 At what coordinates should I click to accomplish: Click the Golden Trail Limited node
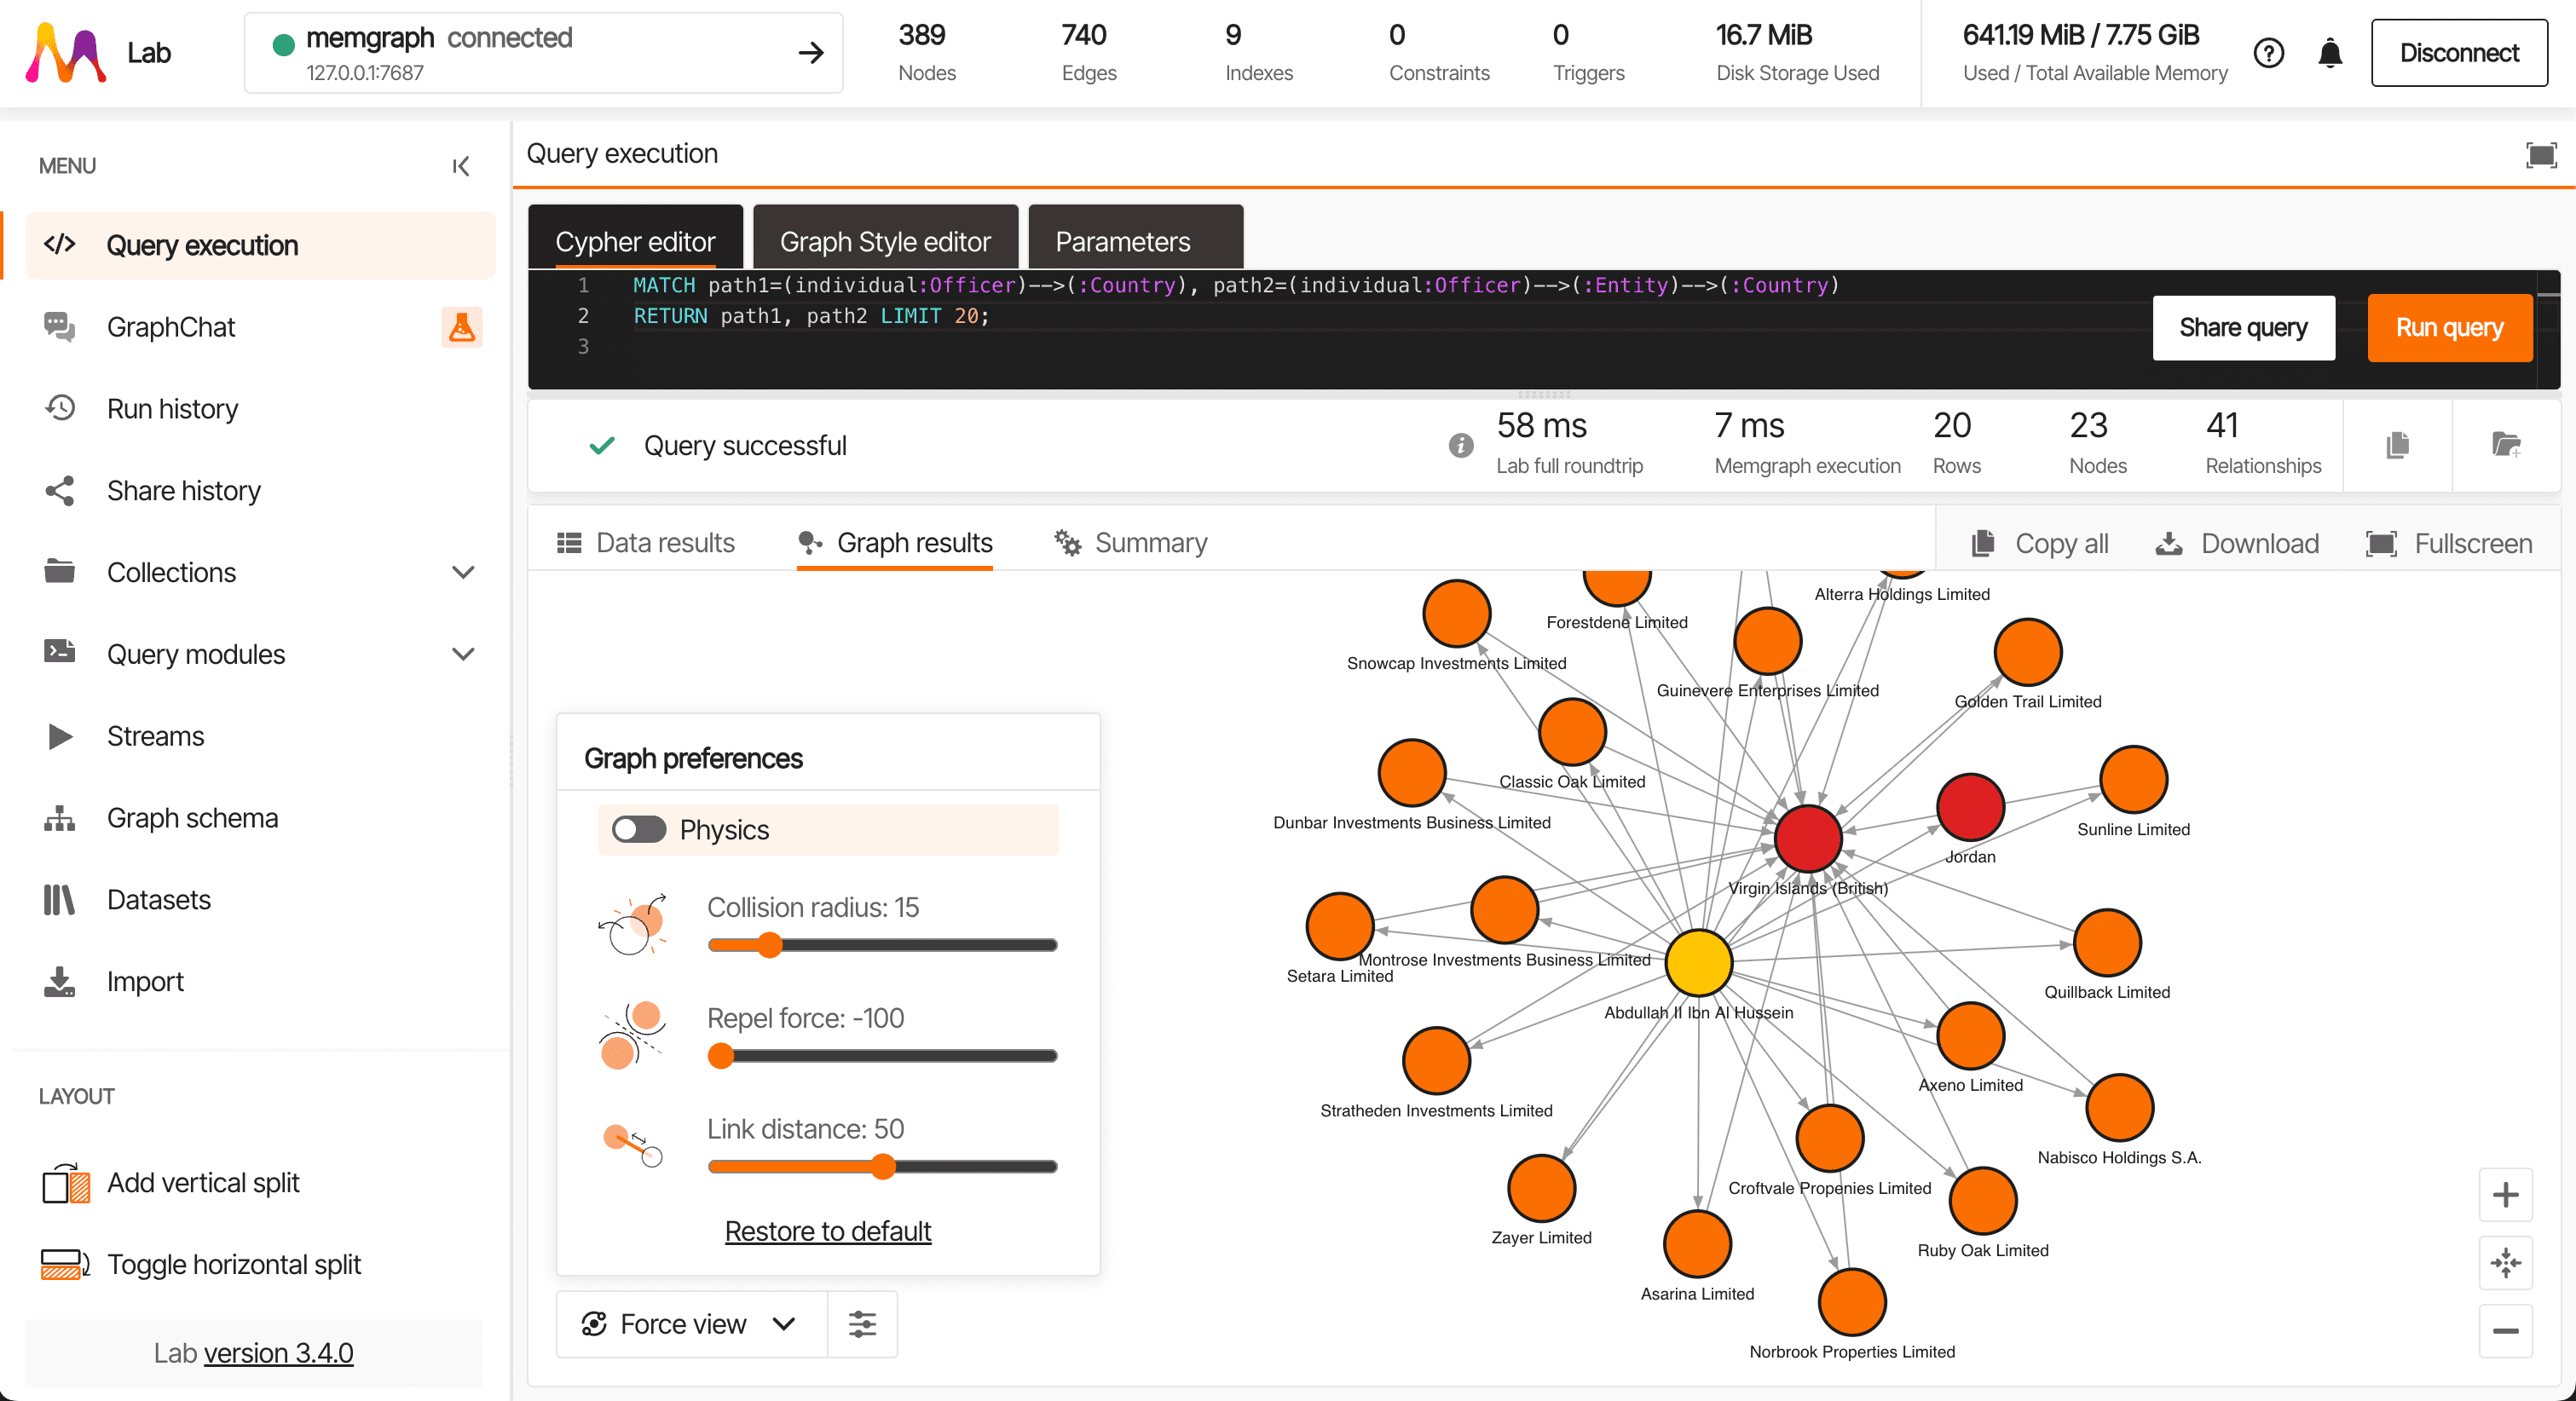pos(2028,652)
